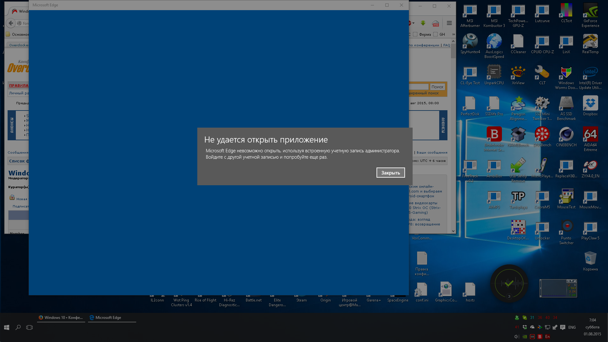Open the Firefox hamburger menu

click(449, 23)
